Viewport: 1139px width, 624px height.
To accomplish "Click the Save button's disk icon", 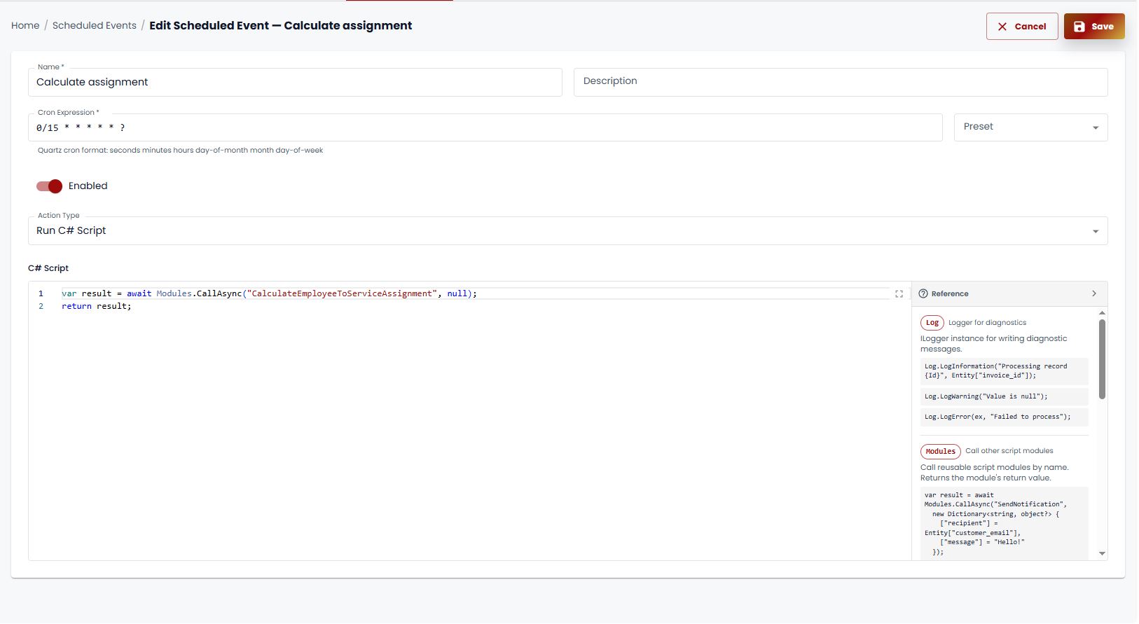I will (1079, 27).
